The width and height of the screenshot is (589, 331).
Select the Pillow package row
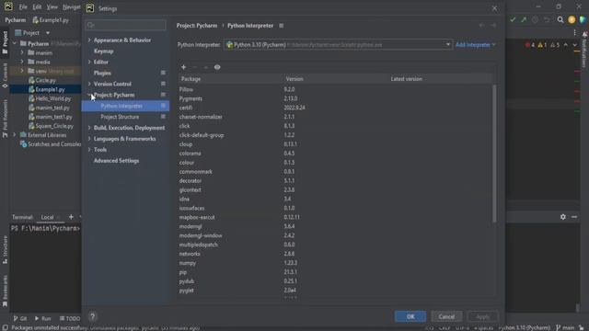335,89
